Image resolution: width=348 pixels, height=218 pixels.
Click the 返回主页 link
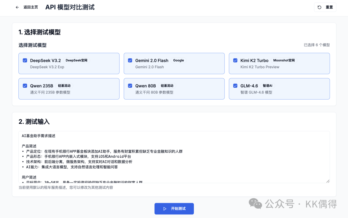[x=31, y=7]
